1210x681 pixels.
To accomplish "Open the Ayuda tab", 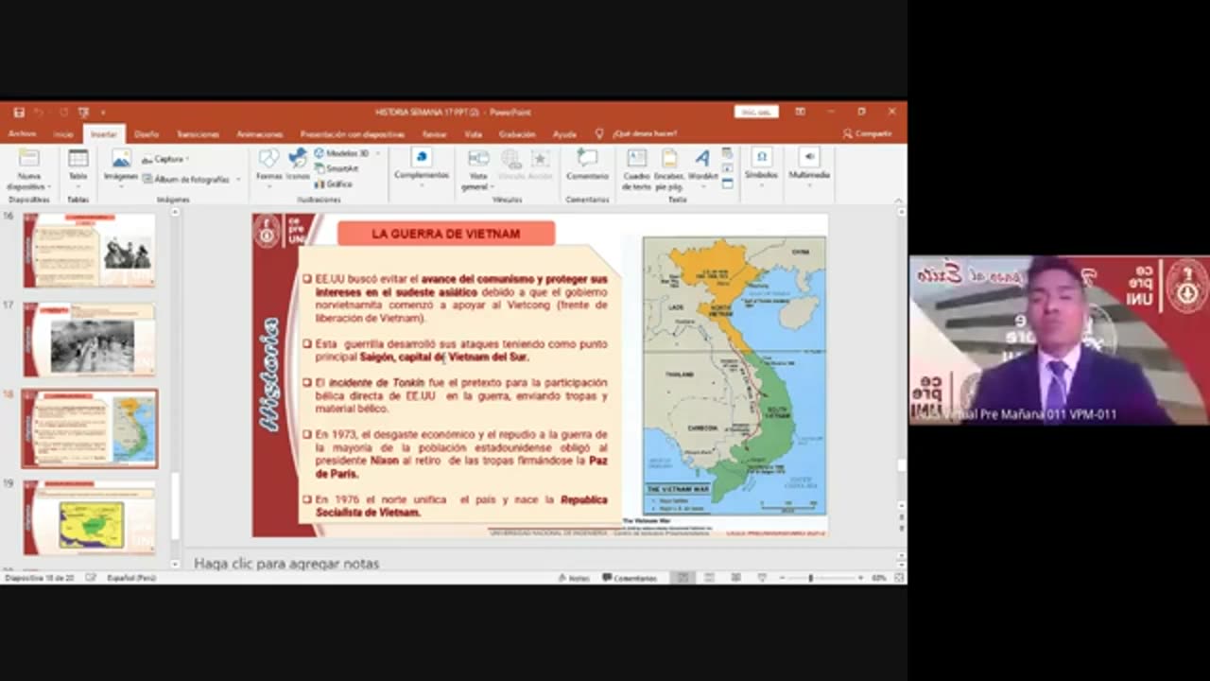I will coord(564,134).
